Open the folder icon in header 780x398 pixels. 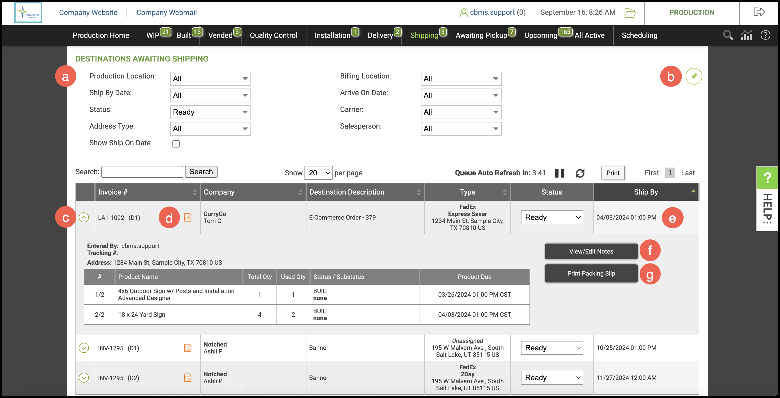(630, 13)
